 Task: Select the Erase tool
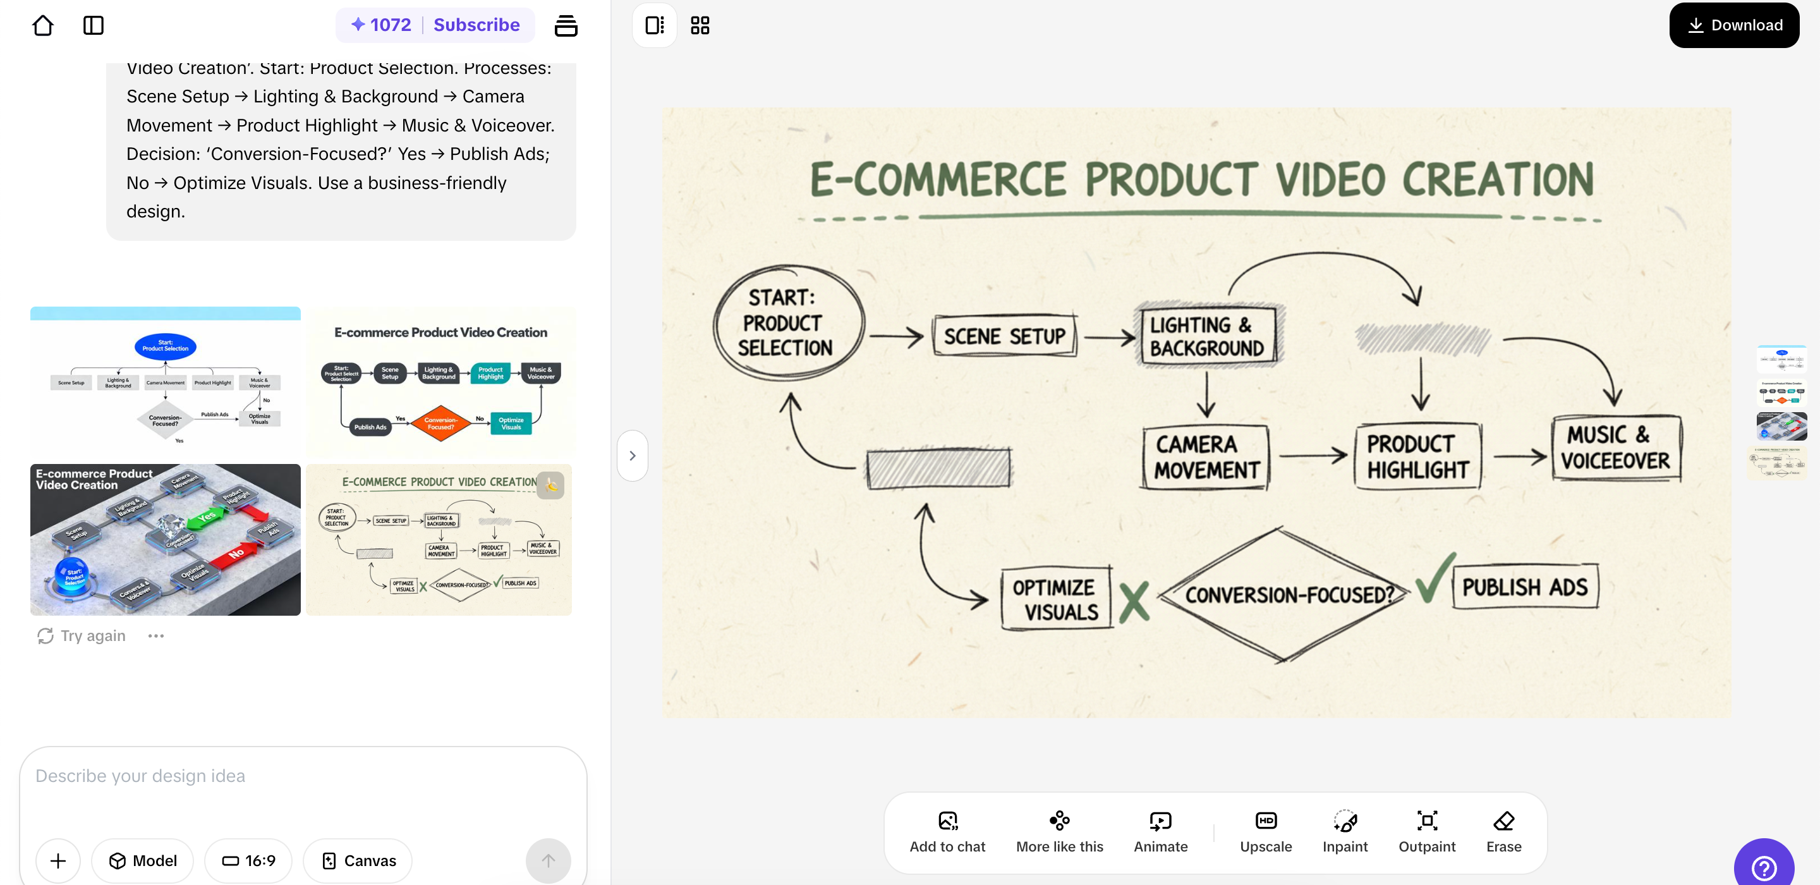point(1502,831)
